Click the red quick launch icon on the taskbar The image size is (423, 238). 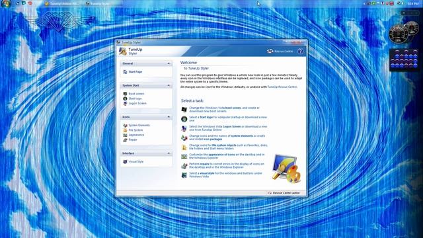[x=30, y=3]
